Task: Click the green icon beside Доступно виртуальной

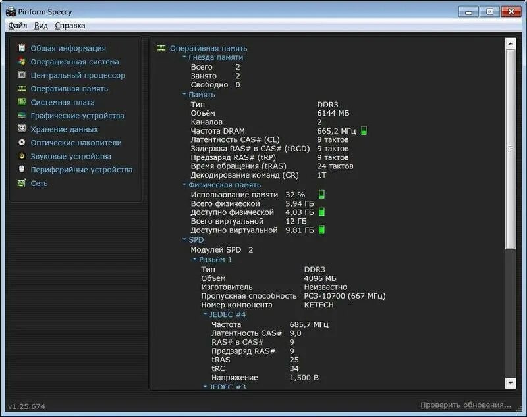Action: click(321, 230)
